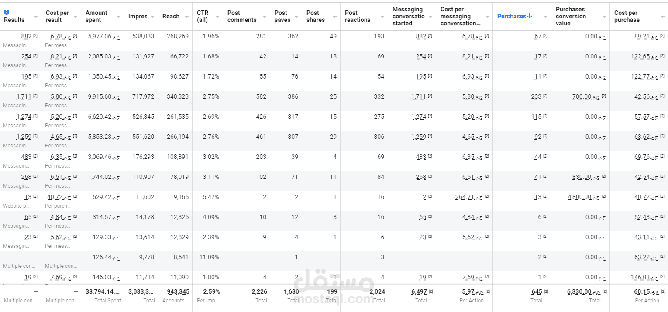
Task: Open the Post comments column dropdown arrow
Action: click(x=265, y=17)
